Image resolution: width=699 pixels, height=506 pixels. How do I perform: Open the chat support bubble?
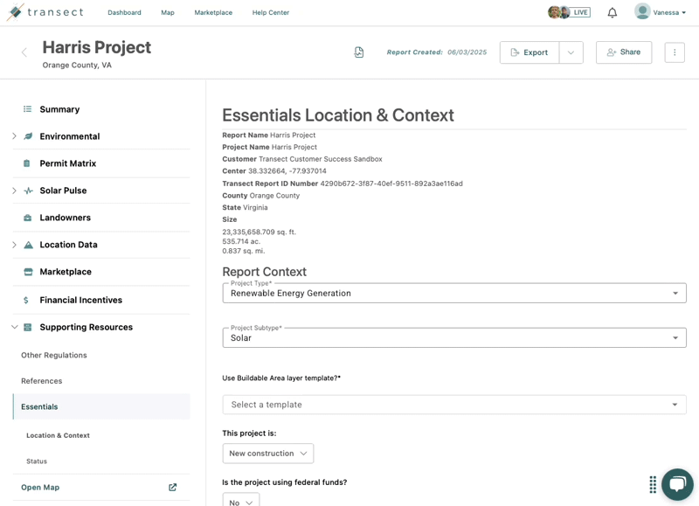pos(677,484)
